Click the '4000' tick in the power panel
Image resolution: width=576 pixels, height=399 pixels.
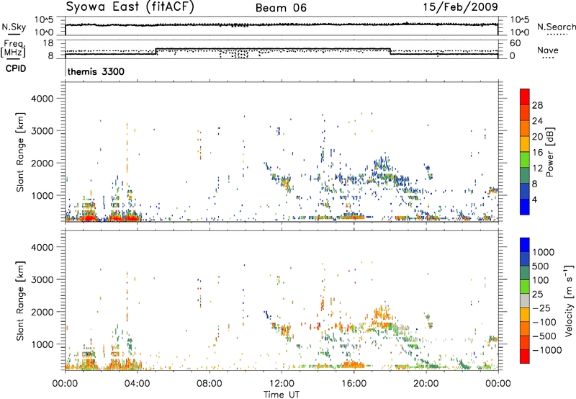pyautogui.click(x=42, y=99)
